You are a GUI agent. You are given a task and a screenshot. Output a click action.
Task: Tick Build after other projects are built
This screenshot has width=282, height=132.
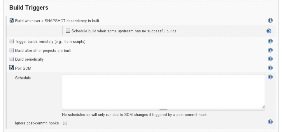tap(12, 50)
